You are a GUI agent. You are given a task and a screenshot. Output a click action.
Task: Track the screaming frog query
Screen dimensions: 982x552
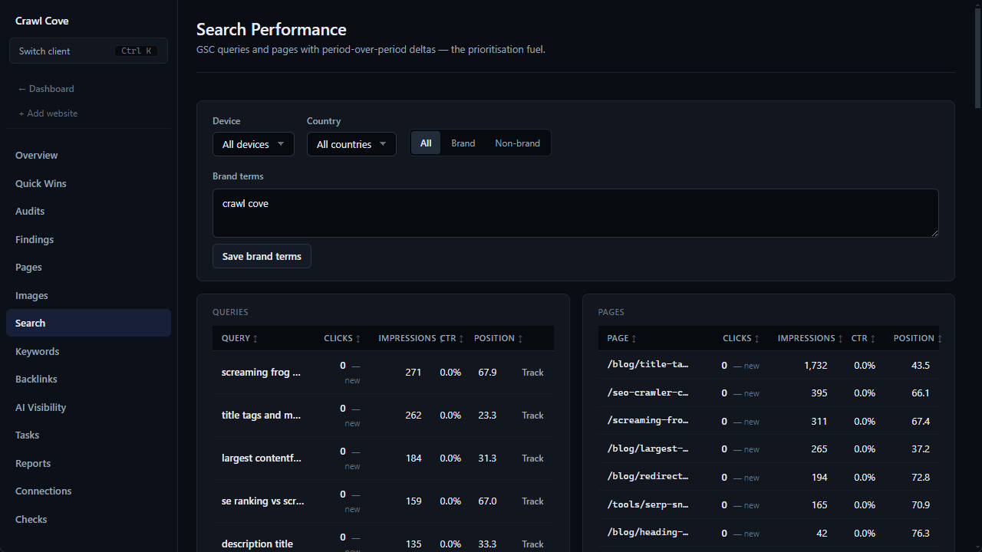(x=532, y=373)
